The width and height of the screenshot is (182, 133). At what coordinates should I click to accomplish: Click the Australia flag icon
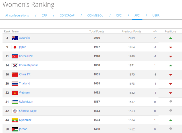click(x=15, y=38)
